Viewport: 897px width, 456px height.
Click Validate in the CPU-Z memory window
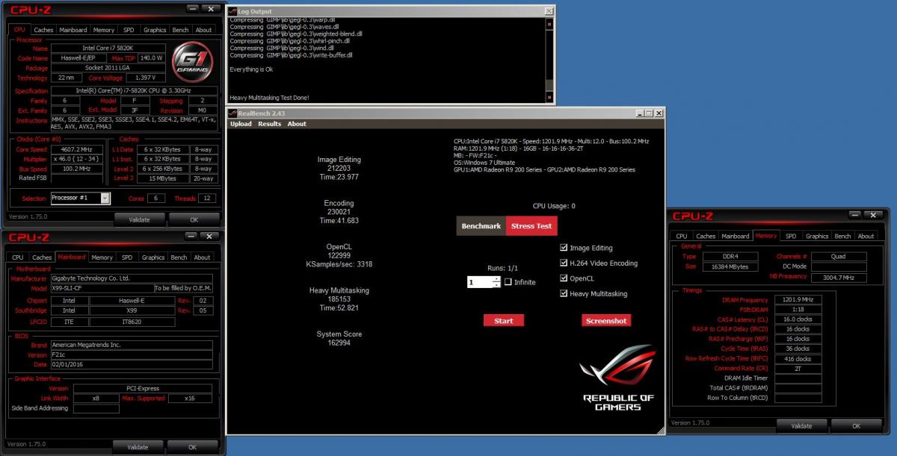[801, 425]
